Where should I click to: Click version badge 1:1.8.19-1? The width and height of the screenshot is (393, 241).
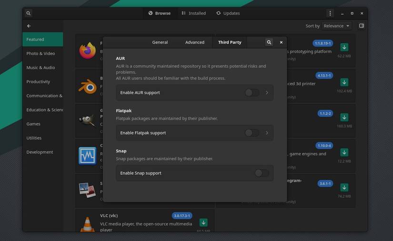pyautogui.click(x=323, y=43)
